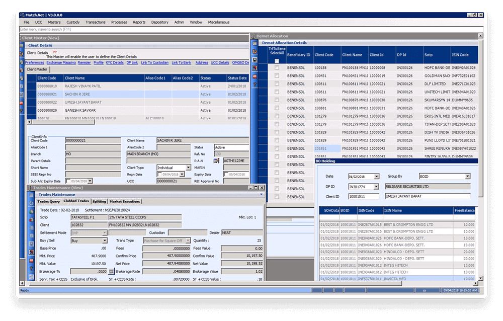
Task: Click refresh icon in Trades Maintenance sidebar
Action: pyautogui.click(x=31, y=203)
